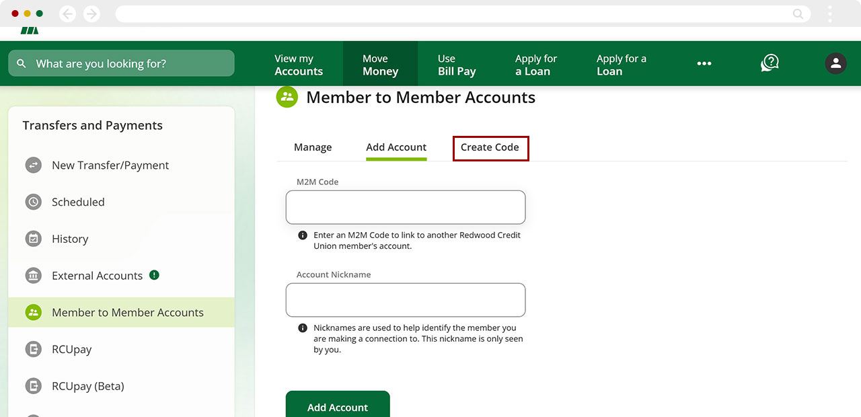The image size is (861, 417).
Task: Click the RCUpay (Beta) sidebar icon
Action: point(34,386)
